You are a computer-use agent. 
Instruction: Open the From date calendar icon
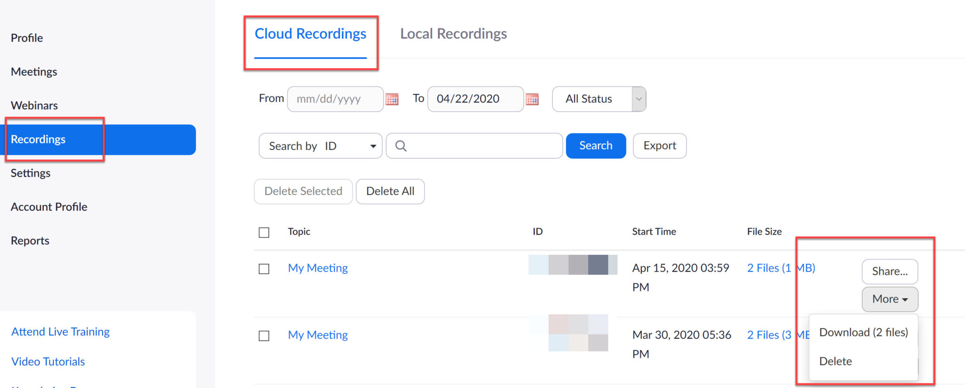click(x=392, y=99)
